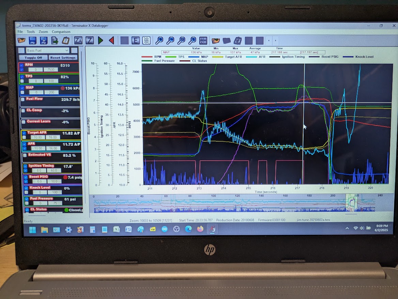Click the magnifier zoom-in icon

pos(159,40)
